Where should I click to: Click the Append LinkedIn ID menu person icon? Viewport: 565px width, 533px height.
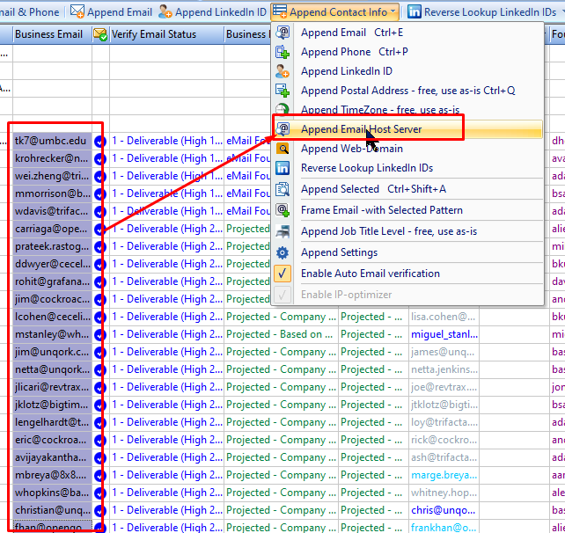pos(282,71)
